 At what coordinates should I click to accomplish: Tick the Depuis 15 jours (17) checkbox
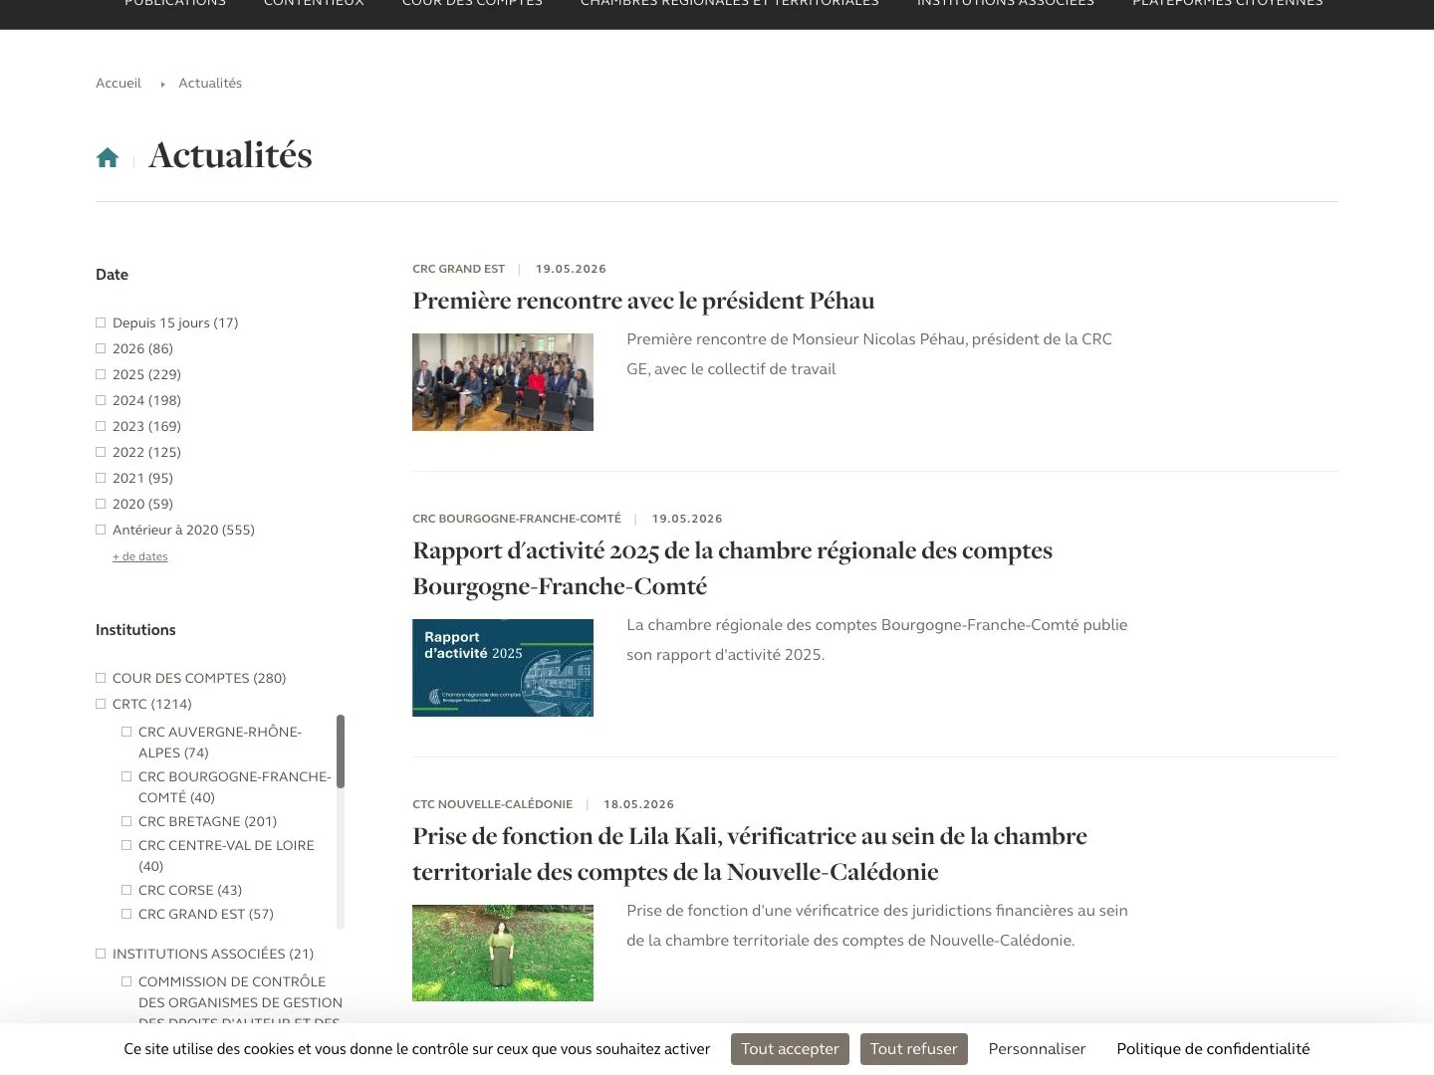(x=101, y=322)
